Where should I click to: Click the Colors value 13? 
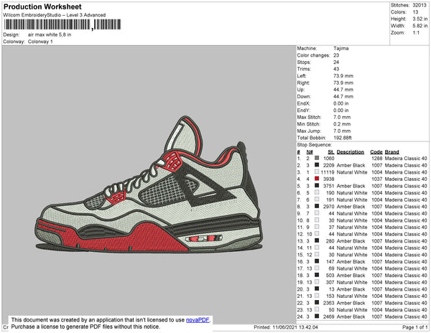(x=415, y=12)
